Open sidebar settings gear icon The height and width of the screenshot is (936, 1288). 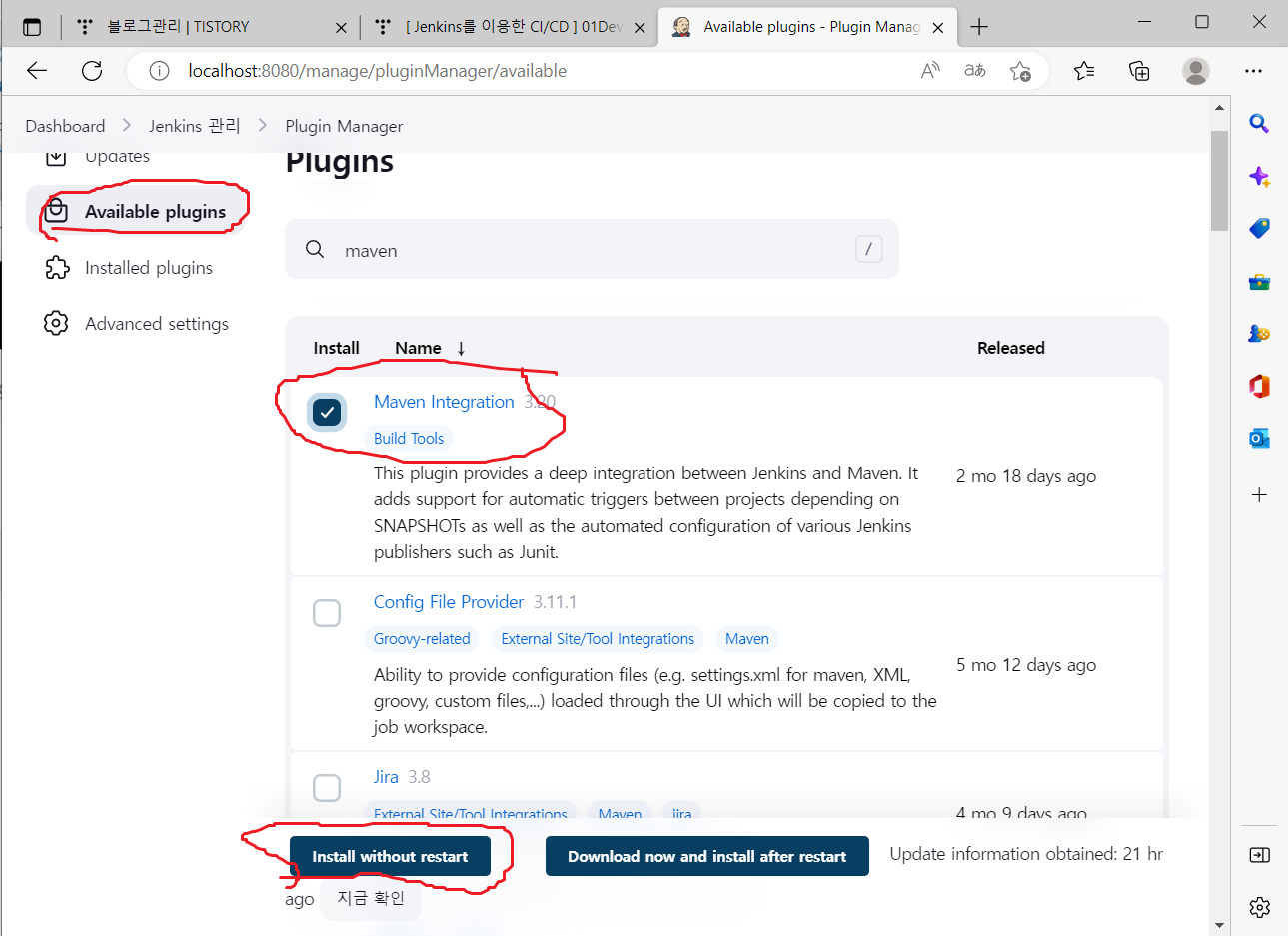[x=1259, y=907]
